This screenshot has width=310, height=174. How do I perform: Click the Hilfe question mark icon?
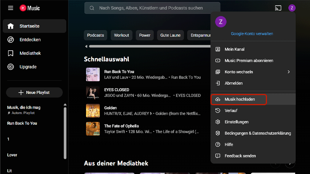pyautogui.click(x=218, y=145)
